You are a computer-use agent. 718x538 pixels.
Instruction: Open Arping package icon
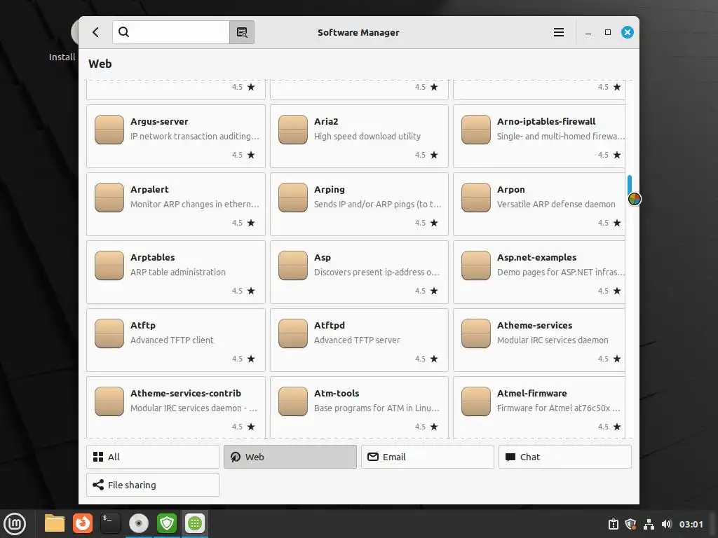point(292,198)
